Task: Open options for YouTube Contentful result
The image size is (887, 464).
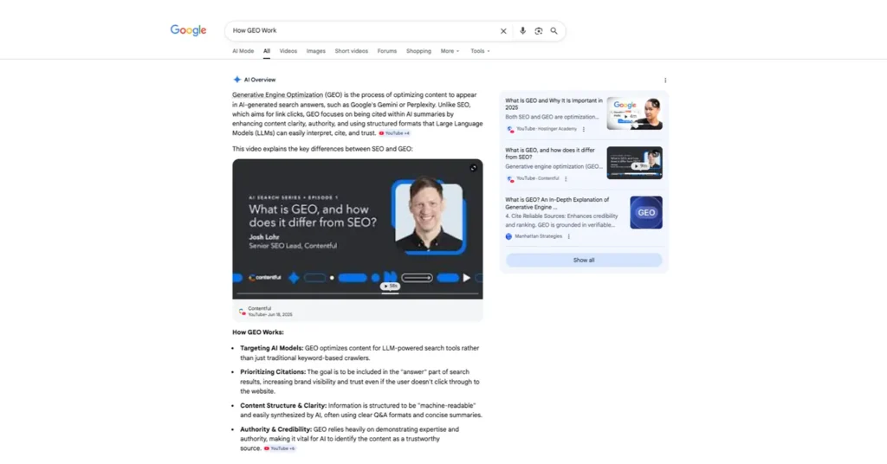Action: pos(566,178)
